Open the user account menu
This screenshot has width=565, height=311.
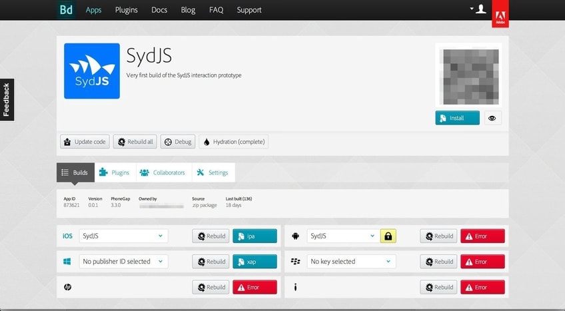[478, 9]
